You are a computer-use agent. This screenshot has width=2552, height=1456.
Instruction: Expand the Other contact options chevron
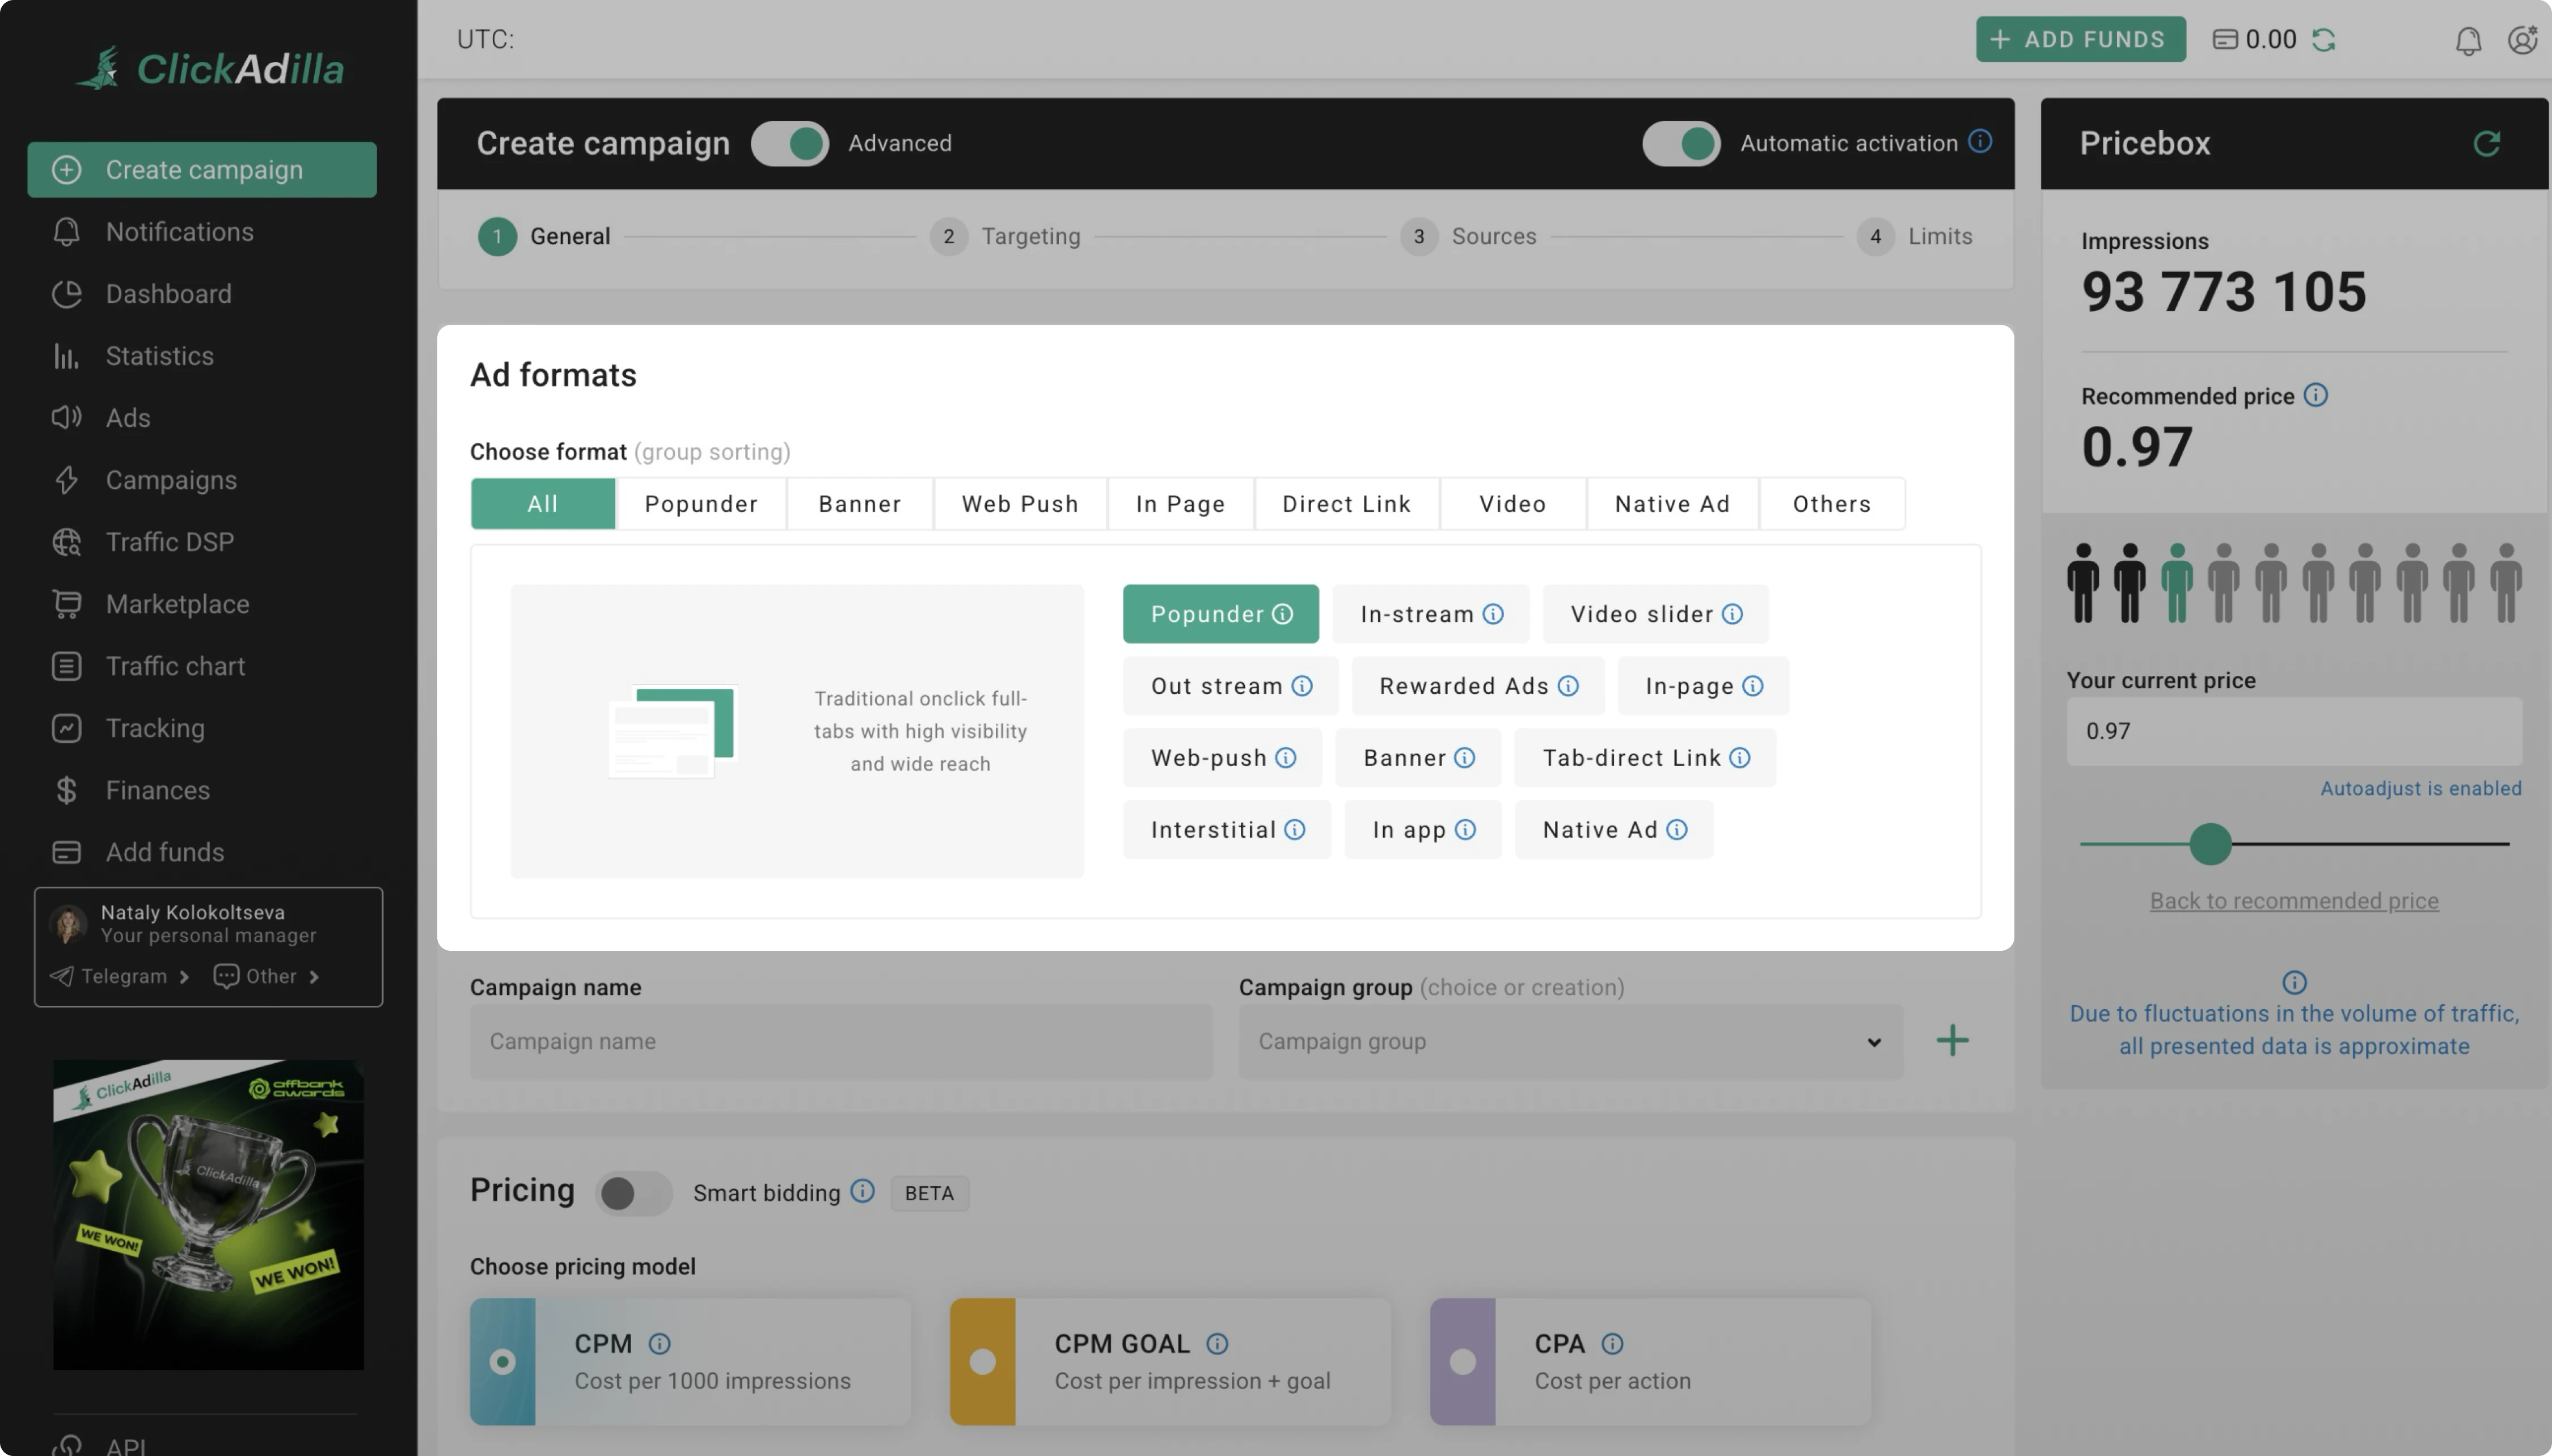(314, 977)
